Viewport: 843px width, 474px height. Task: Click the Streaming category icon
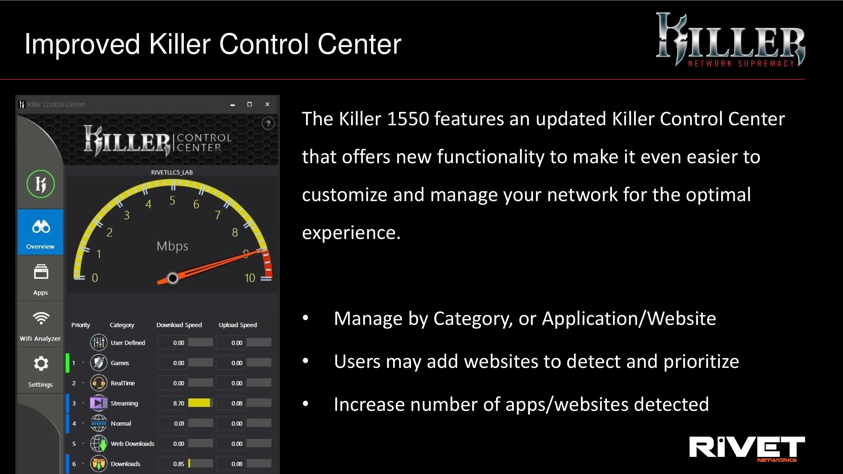point(98,402)
